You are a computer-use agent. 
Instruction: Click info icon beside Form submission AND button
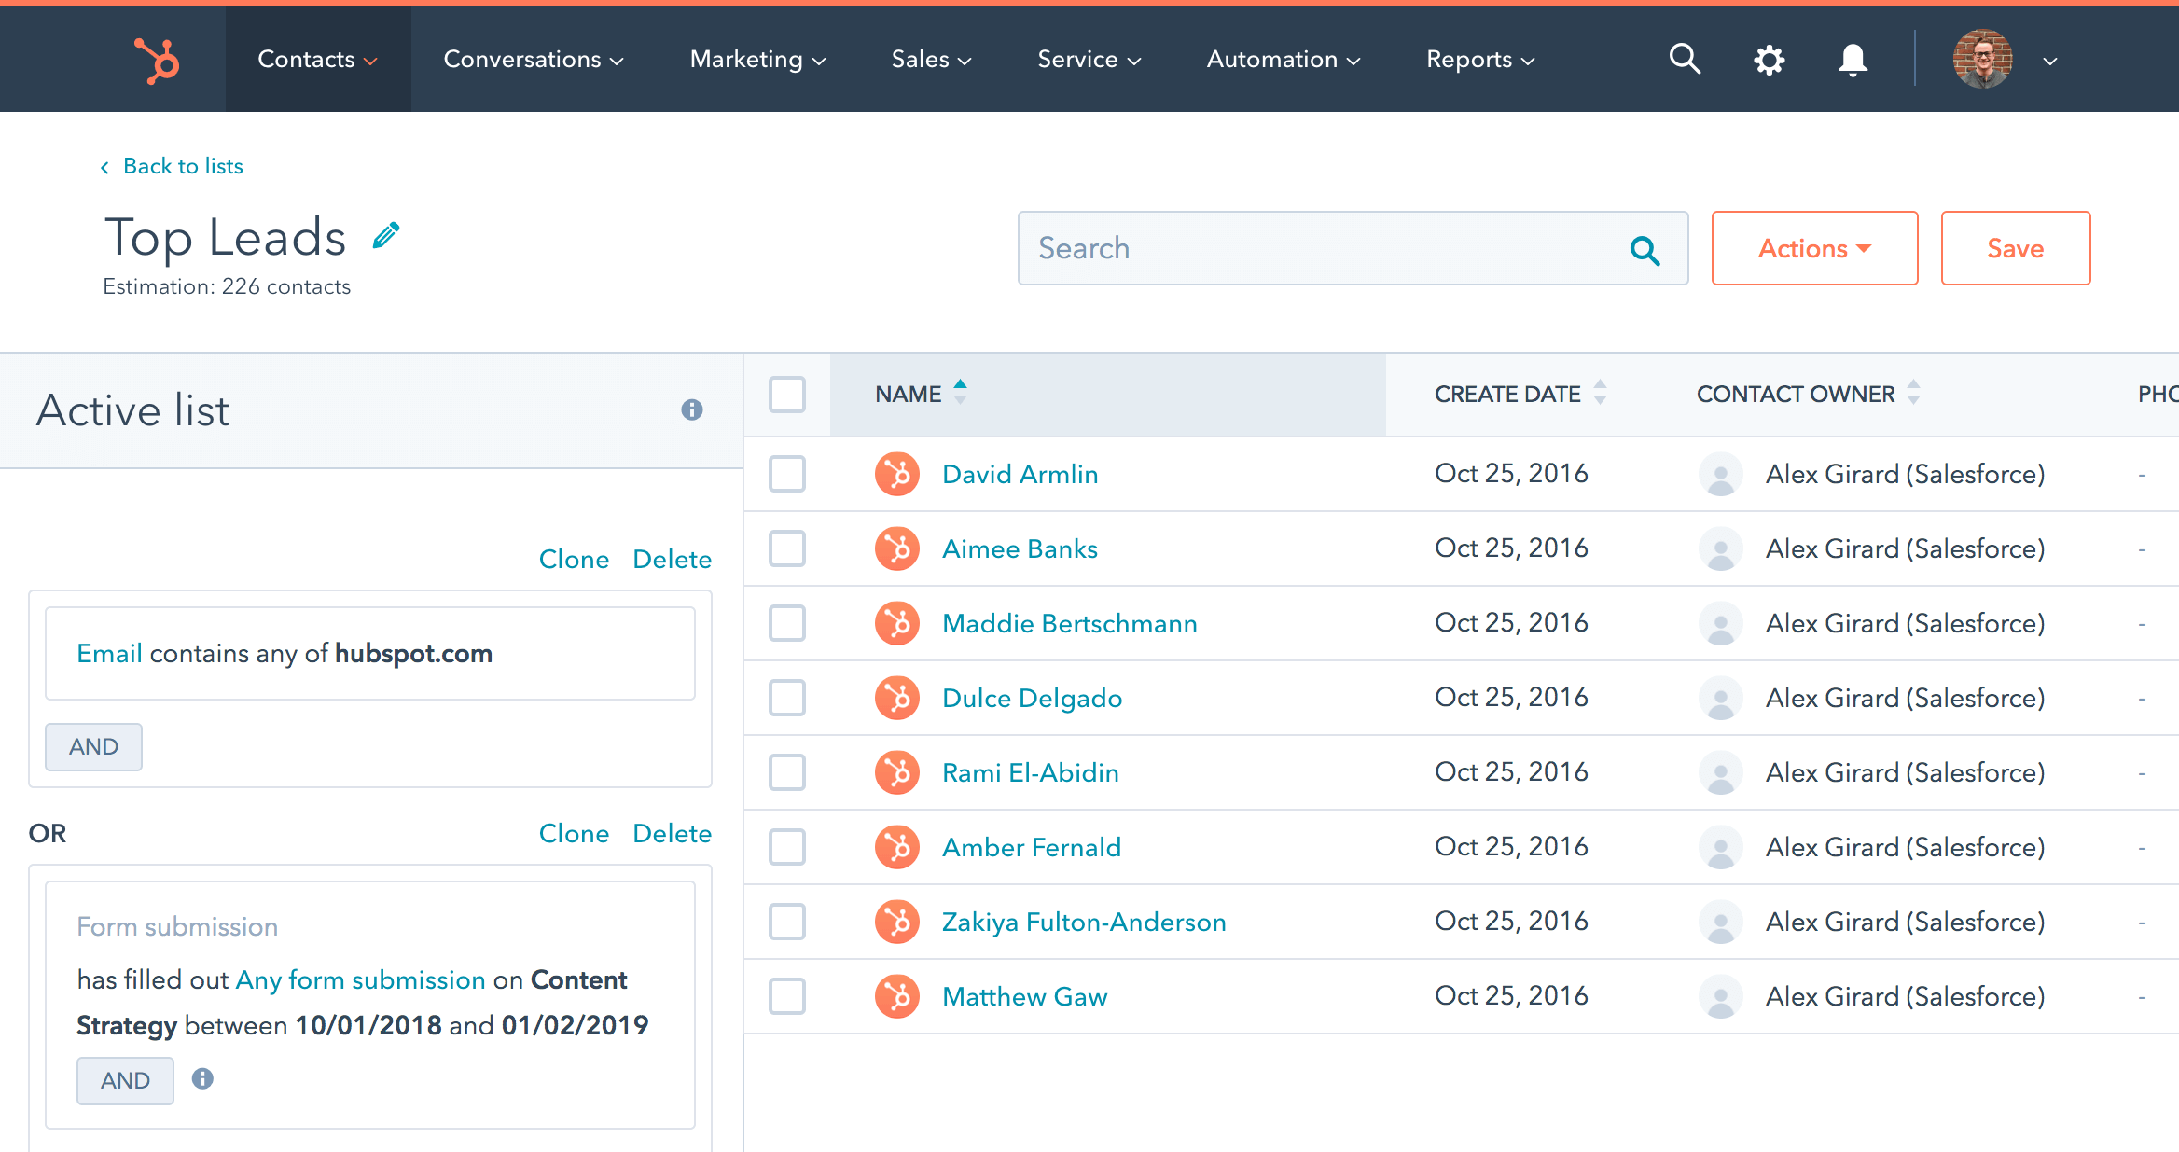(x=202, y=1079)
